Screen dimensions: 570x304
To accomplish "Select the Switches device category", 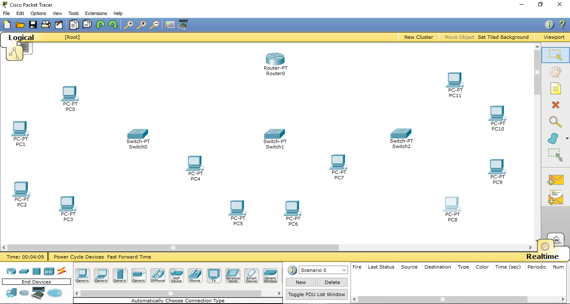I will coord(24,271).
